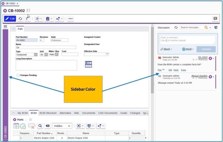
Task: Open the Type field ellipsis picker
Action: (36, 55)
